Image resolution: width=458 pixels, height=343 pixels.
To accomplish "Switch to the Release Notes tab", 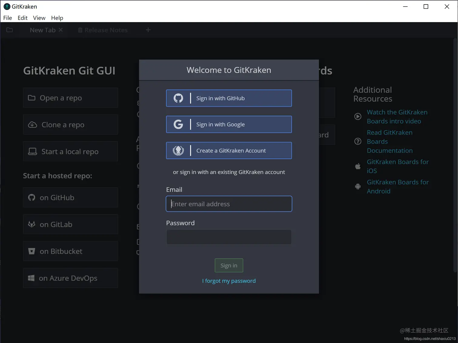I will click(103, 30).
